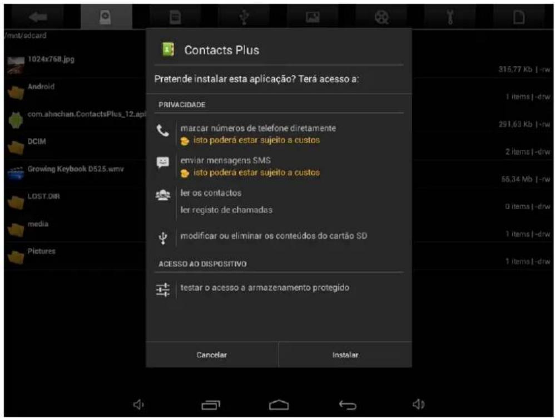Viewport: 555px width, 418px height.
Task: Tap Instalar to install the app
Action: [345, 355]
